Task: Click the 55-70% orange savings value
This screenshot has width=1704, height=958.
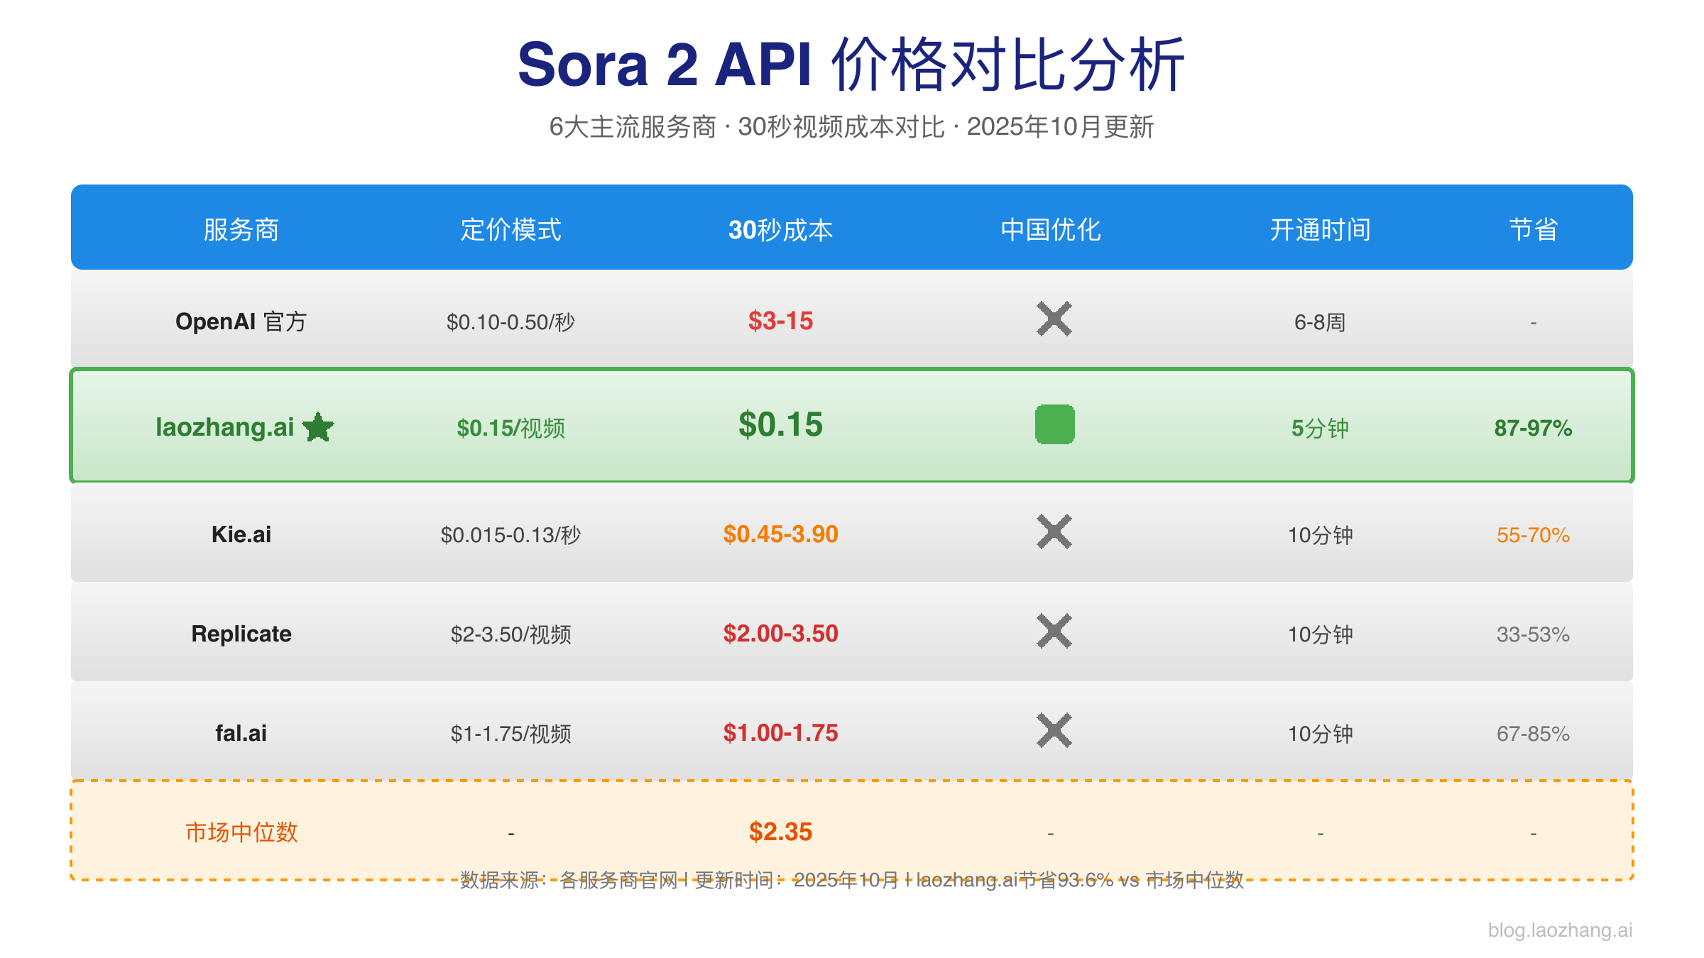Action: [x=1533, y=534]
